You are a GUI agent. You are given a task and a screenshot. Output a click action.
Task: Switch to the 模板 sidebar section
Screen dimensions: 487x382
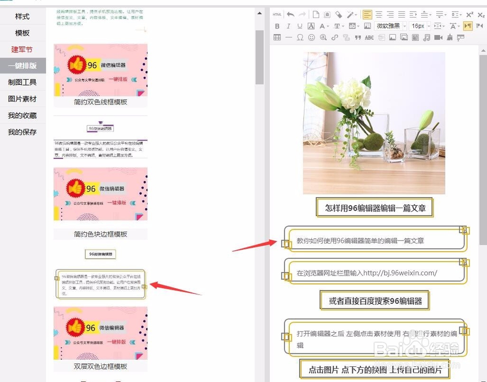click(22, 33)
